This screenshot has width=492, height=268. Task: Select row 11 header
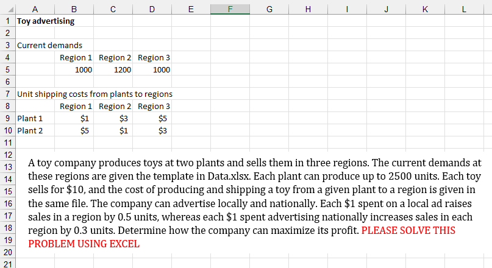pyautogui.click(x=7, y=143)
